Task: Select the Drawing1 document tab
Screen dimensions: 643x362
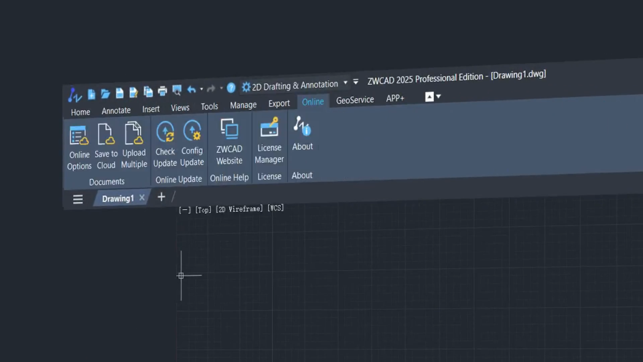Action: [x=118, y=198]
